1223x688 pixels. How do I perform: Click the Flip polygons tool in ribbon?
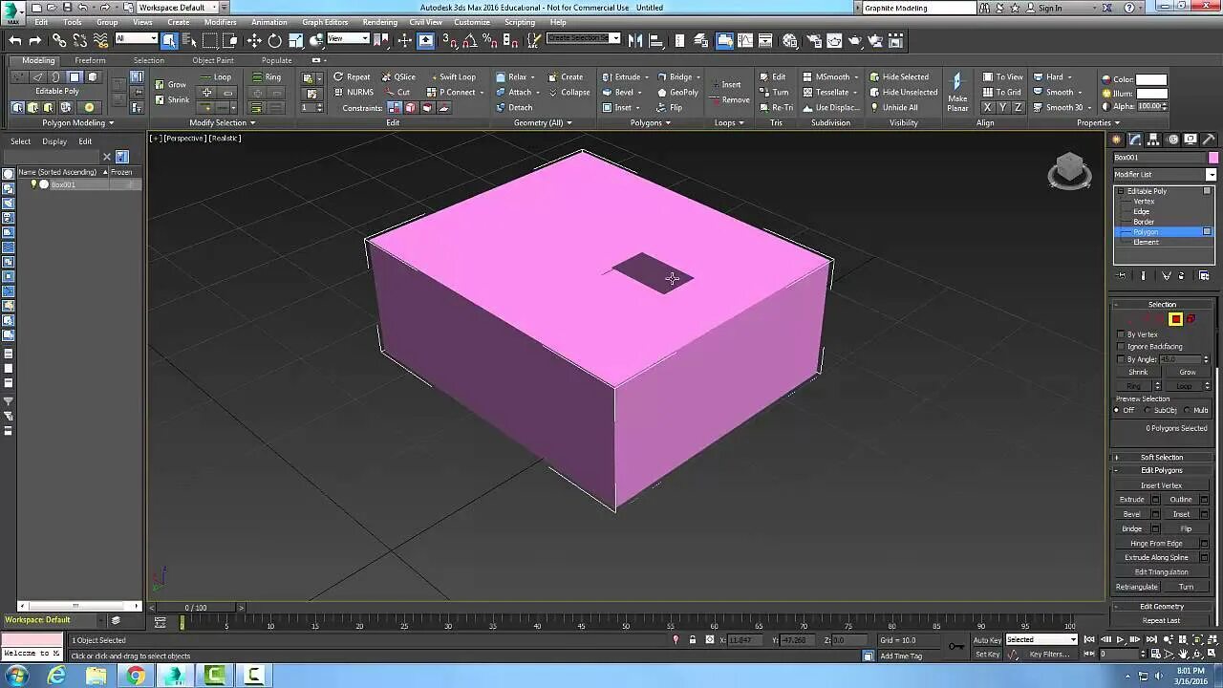[x=669, y=107]
